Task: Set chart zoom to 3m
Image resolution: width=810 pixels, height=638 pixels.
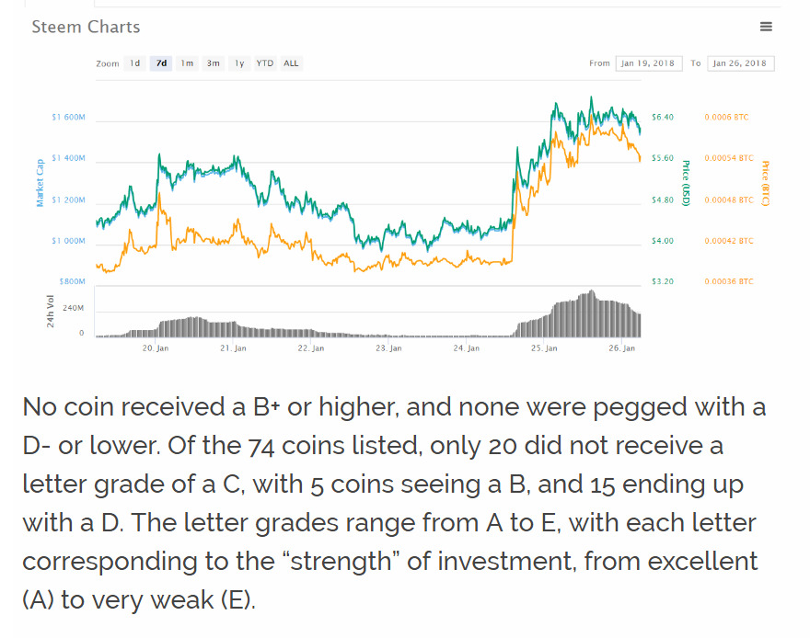Action: click(213, 63)
